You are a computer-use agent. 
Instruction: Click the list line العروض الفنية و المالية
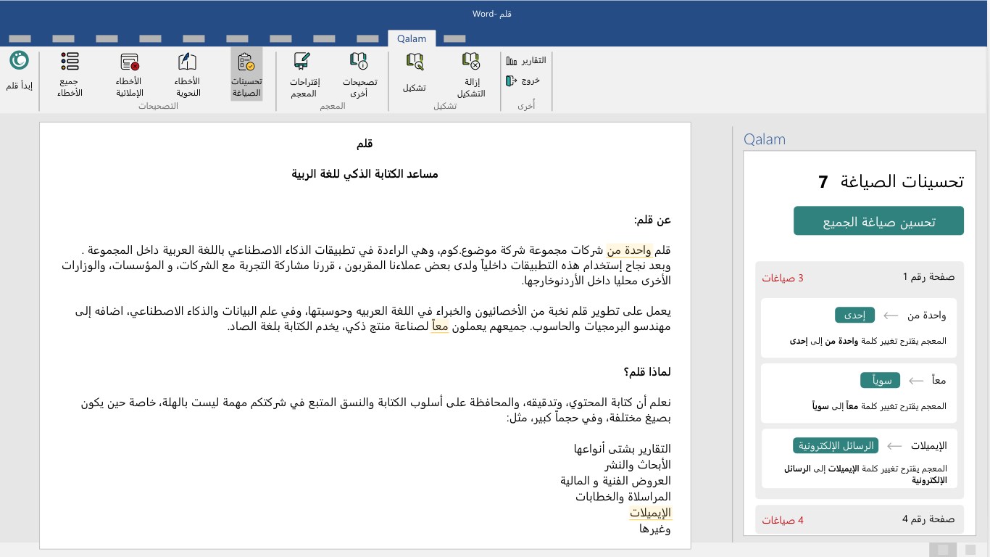click(x=616, y=481)
